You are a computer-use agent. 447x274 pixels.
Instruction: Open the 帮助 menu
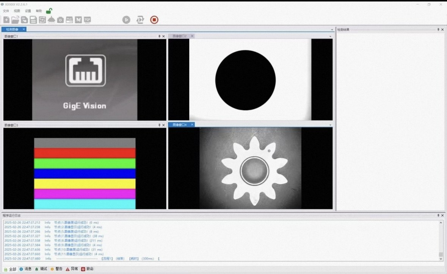coord(39,11)
